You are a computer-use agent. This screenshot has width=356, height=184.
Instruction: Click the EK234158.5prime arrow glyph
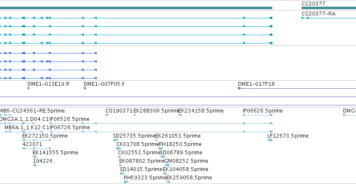coord(180,115)
